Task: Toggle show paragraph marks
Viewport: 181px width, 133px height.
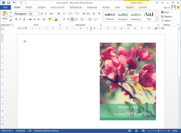Action: pos(100,14)
